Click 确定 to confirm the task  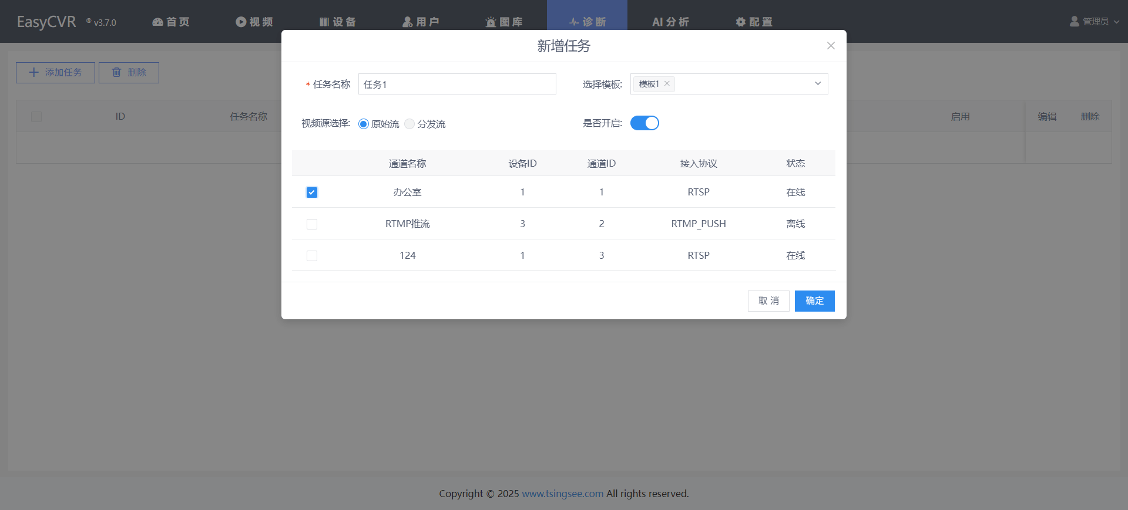tap(815, 301)
